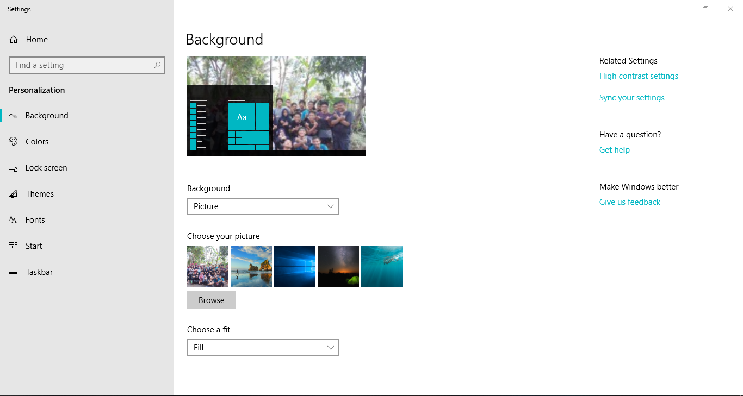Image resolution: width=743 pixels, height=396 pixels.
Task: Restore down the Settings window
Action: click(x=705, y=9)
